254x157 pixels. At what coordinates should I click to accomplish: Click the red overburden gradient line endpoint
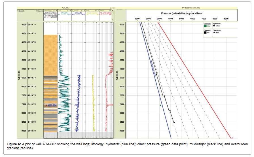[232, 138]
